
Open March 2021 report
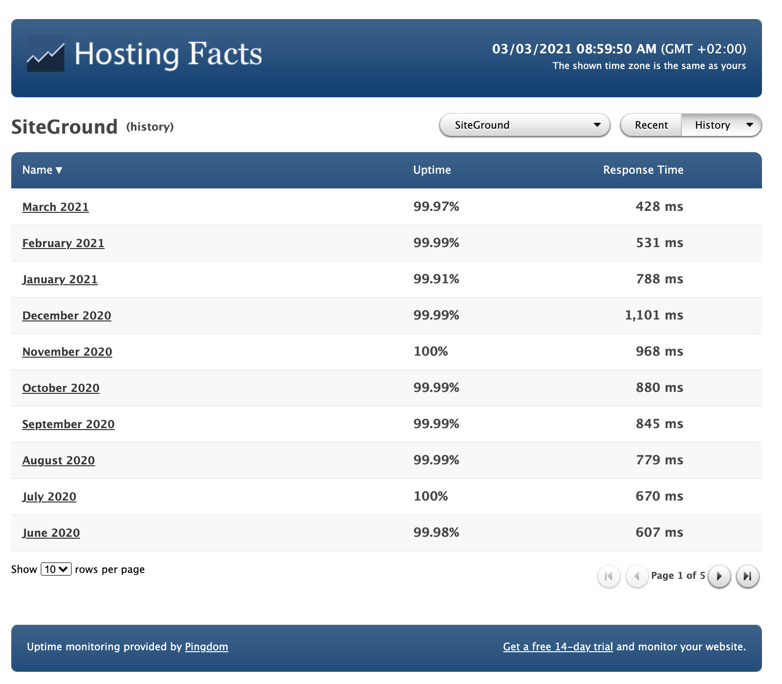(56, 207)
